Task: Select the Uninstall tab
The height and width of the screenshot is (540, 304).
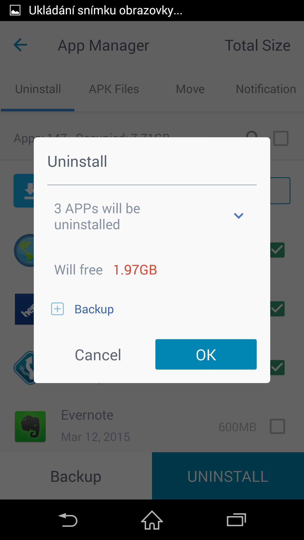Action: click(38, 89)
